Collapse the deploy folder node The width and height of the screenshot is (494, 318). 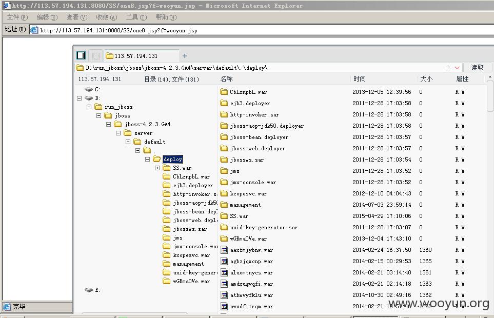click(147, 160)
